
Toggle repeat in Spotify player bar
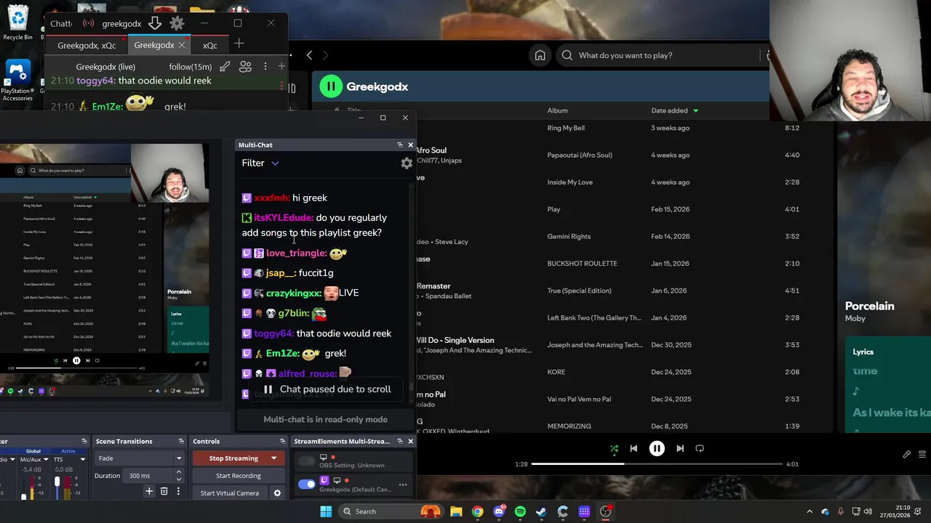click(700, 449)
